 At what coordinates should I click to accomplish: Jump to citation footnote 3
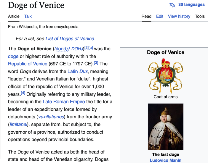click(x=96, y=63)
